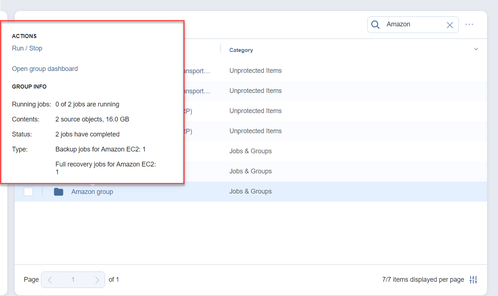Open the Amazon group link
The height and width of the screenshot is (296, 498).
pyautogui.click(x=92, y=192)
